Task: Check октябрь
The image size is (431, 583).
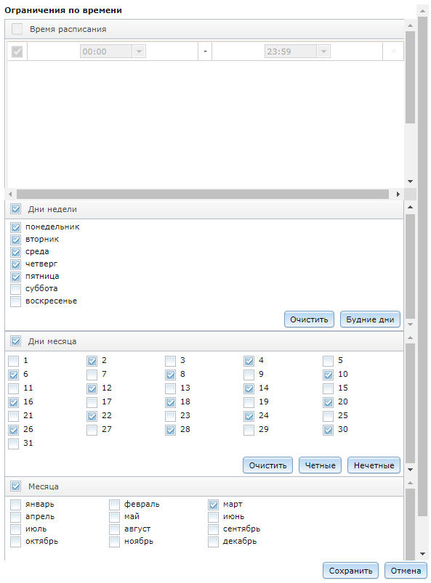Action: pos(16,542)
